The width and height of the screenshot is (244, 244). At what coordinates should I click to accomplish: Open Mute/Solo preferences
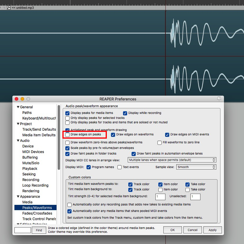31,163
